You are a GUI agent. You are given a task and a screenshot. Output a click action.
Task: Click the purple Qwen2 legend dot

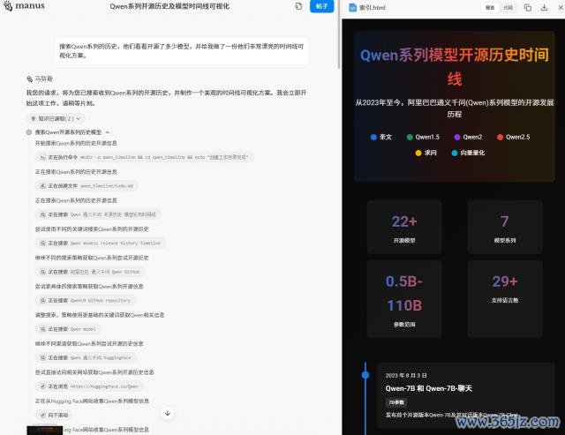pos(457,137)
